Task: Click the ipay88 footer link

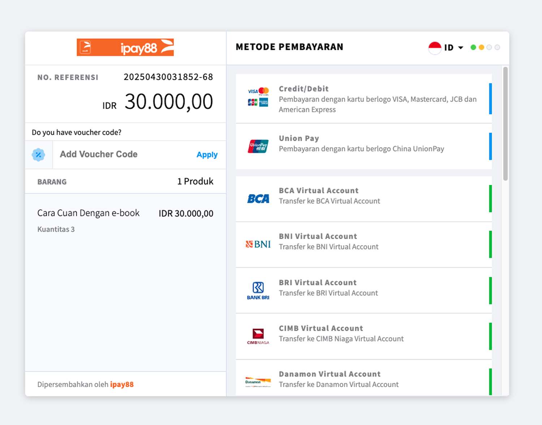Action: pos(122,385)
